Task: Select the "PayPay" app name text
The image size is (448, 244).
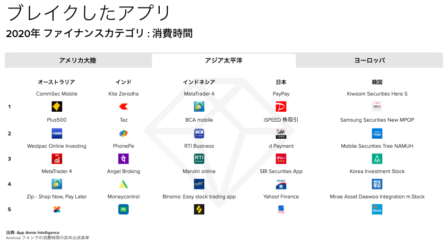Action: tap(281, 94)
